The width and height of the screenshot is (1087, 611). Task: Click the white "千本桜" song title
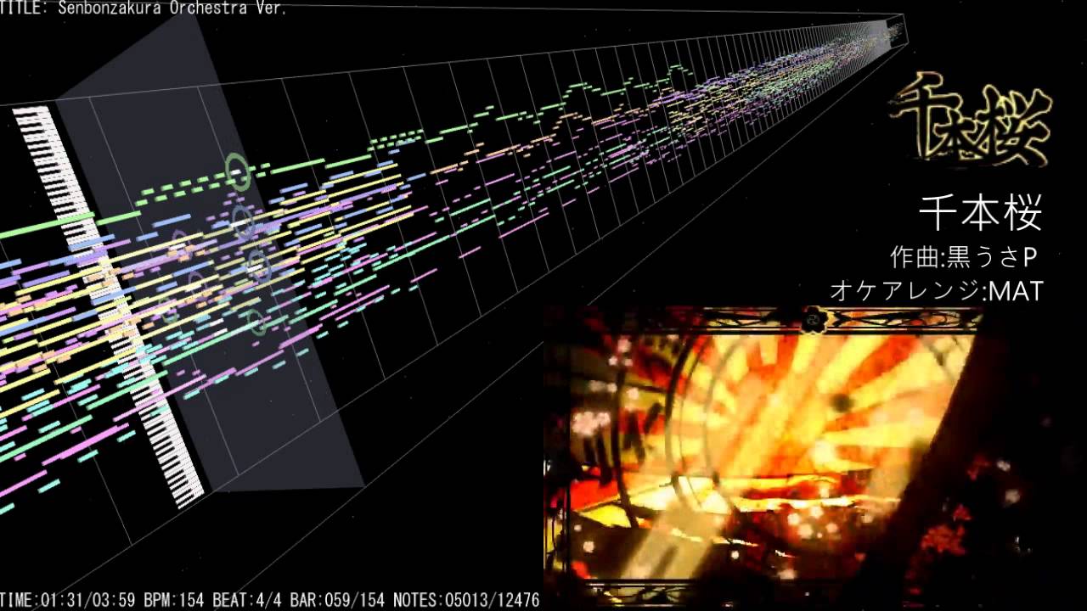click(x=981, y=214)
